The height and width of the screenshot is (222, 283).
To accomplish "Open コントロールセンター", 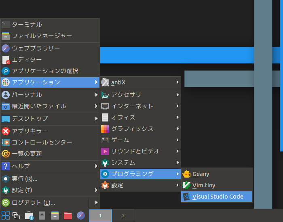I will pyautogui.click(x=50, y=142).
